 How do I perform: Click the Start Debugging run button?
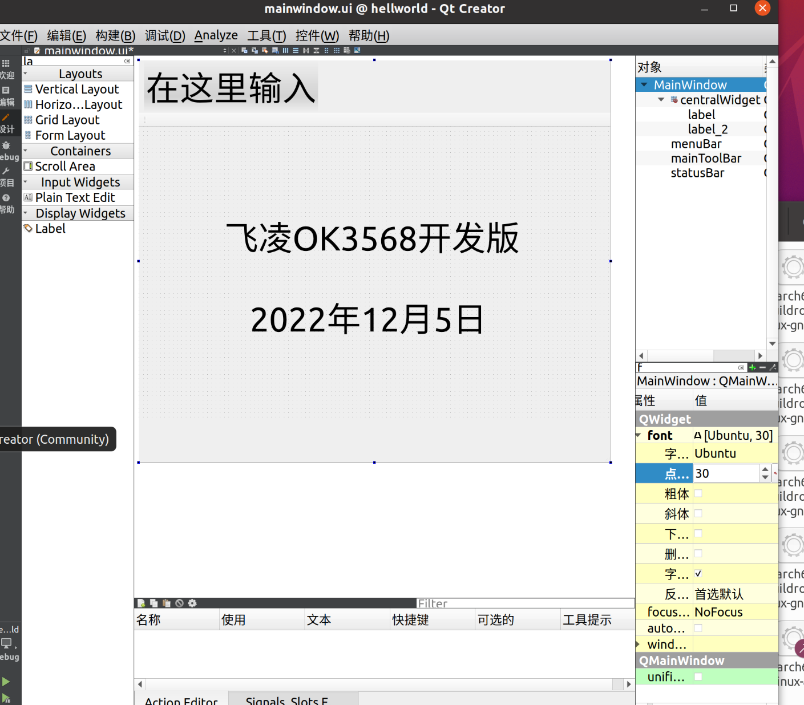(6, 698)
